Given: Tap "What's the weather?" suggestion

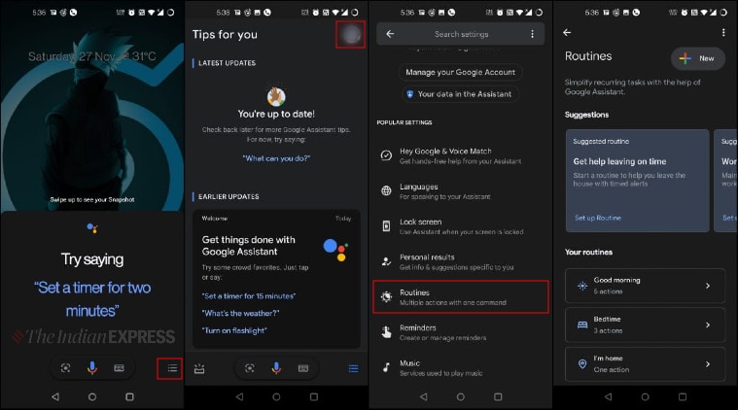Looking at the screenshot, I should coord(240,313).
